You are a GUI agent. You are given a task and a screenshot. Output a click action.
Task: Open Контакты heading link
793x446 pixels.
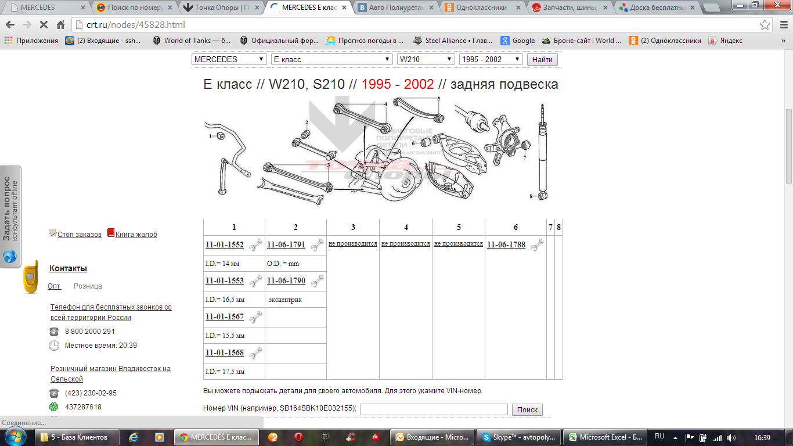pyautogui.click(x=68, y=268)
